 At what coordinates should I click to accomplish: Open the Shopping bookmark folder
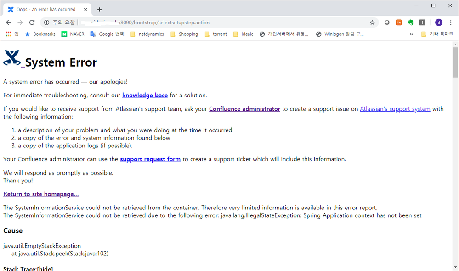tap(184, 34)
